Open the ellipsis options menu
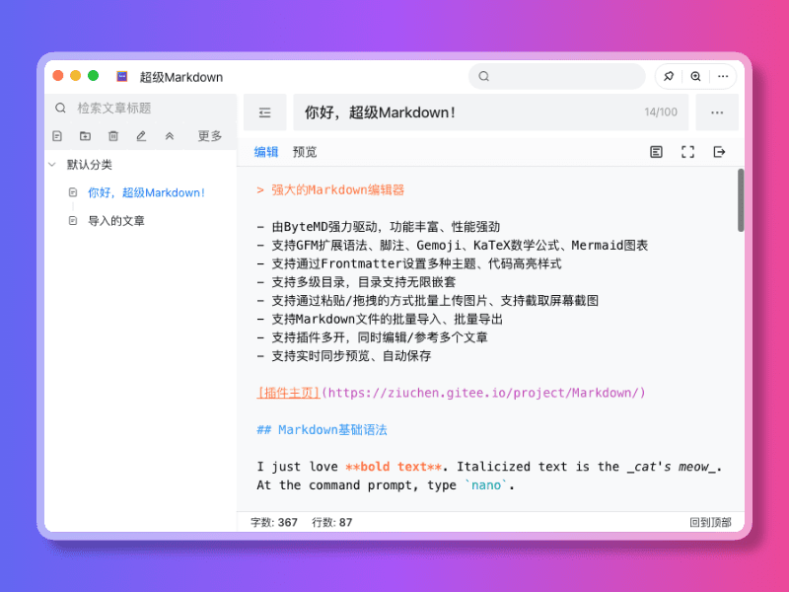This screenshot has width=789, height=592. point(717,112)
